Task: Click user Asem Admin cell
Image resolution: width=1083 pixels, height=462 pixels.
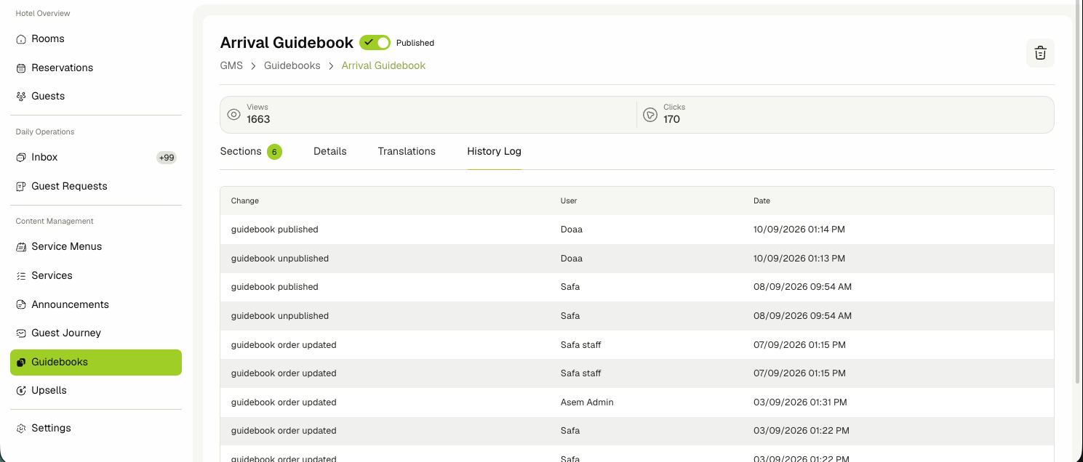Action: [x=587, y=402]
